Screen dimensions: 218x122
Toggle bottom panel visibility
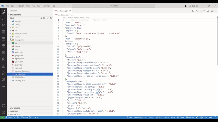[x=190, y=6]
